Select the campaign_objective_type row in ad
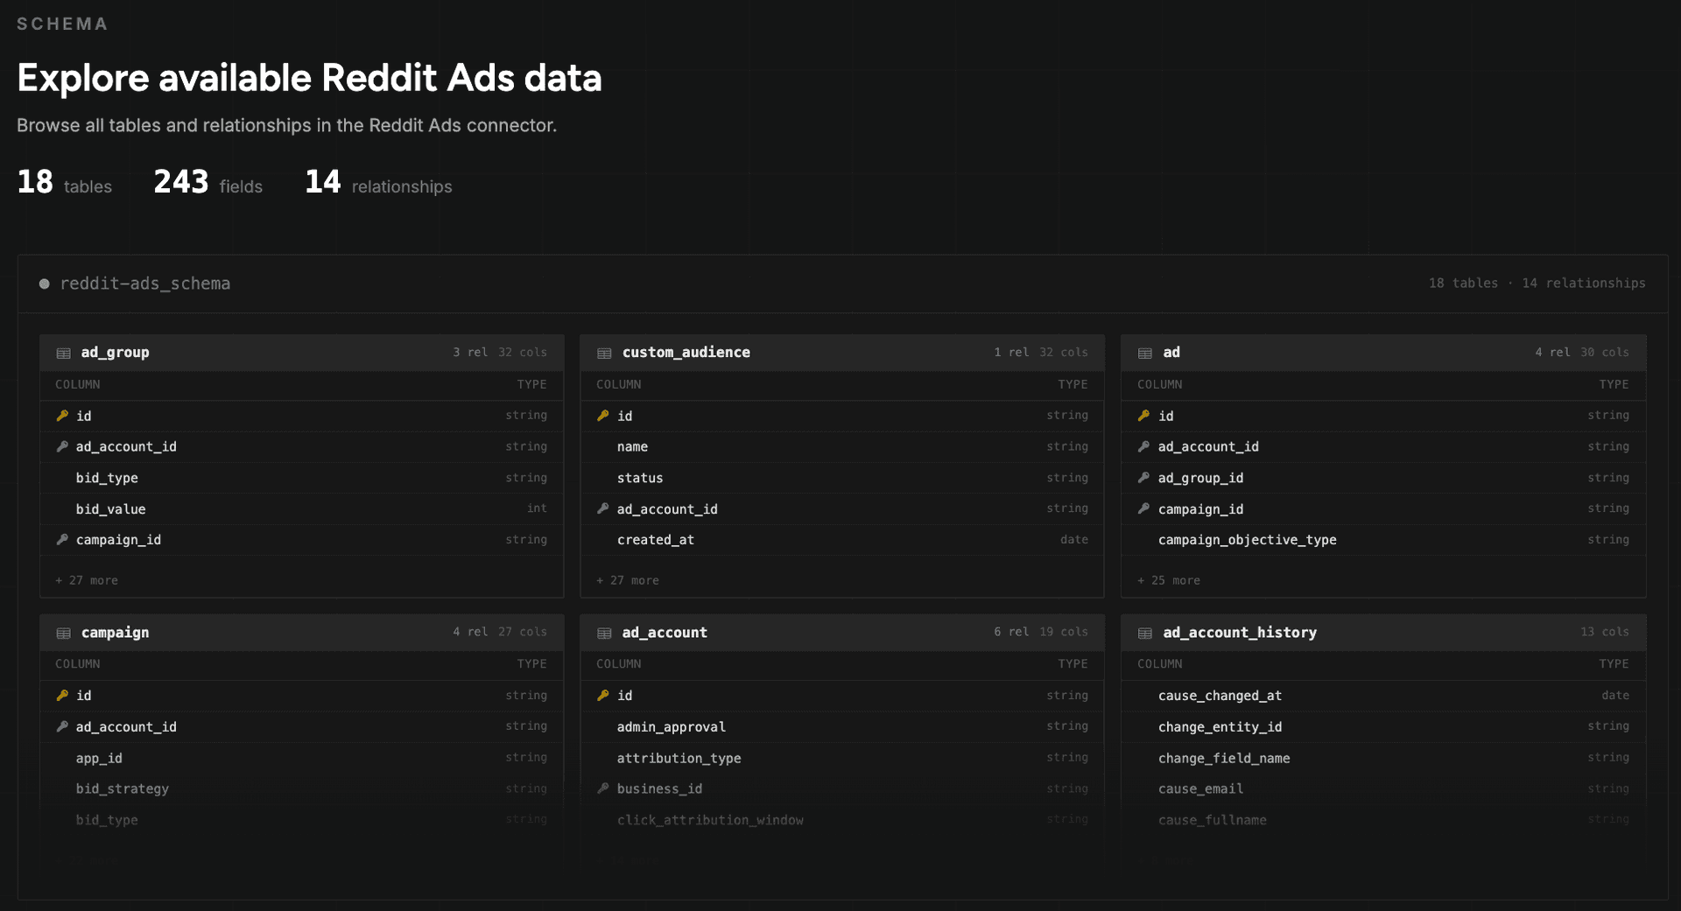The image size is (1681, 911). [x=1247, y=540]
